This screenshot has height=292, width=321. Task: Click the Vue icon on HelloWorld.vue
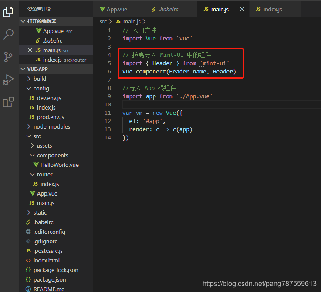pos(36,165)
